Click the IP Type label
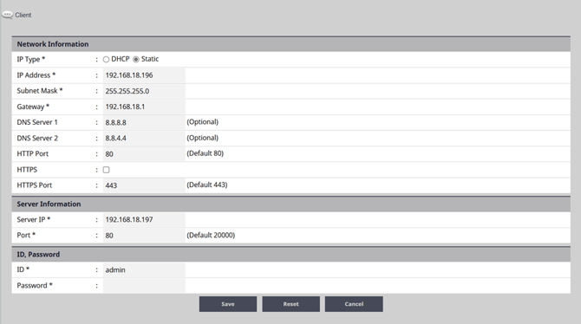Screen dimensions: 581x324 [x=30, y=59]
